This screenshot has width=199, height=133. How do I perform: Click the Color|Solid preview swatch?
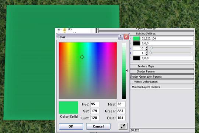pyautogui.click(x=69, y=107)
